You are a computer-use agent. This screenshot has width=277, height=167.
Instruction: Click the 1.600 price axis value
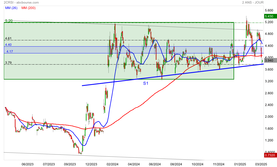pos(269,129)
